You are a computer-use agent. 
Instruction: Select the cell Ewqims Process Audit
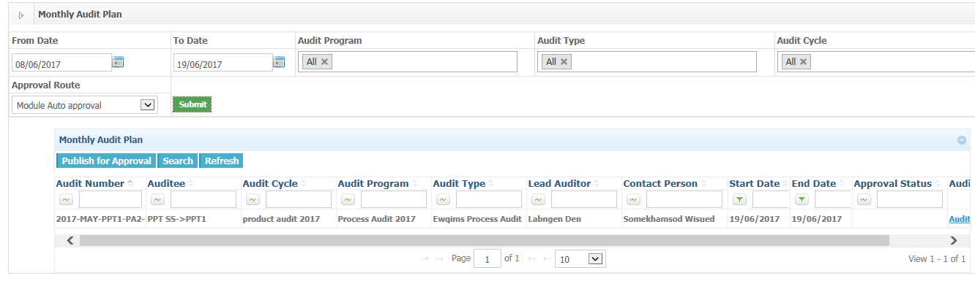pos(479,219)
